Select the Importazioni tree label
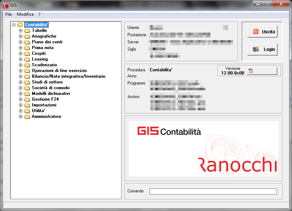The height and width of the screenshot is (211, 292). coord(44,105)
